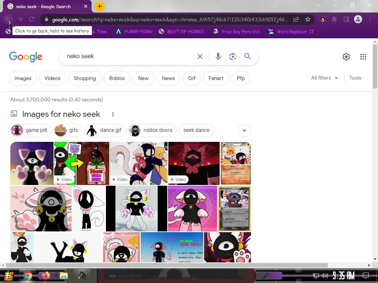
Task: Click the share page icon in address bar
Action: click(x=296, y=20)
